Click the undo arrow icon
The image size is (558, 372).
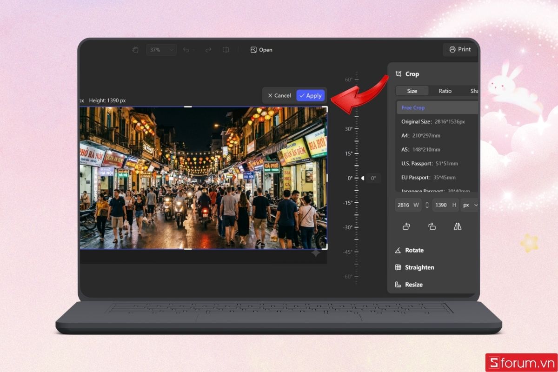tap(186, 50)
